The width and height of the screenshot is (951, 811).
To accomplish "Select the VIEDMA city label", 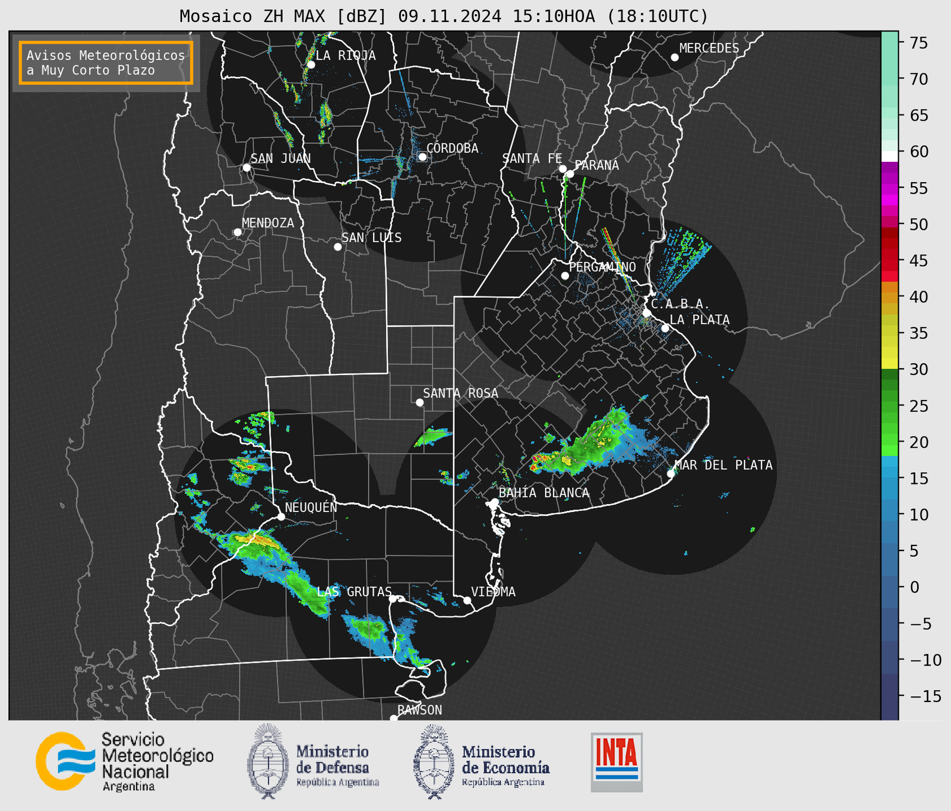I will click(493, 592).
